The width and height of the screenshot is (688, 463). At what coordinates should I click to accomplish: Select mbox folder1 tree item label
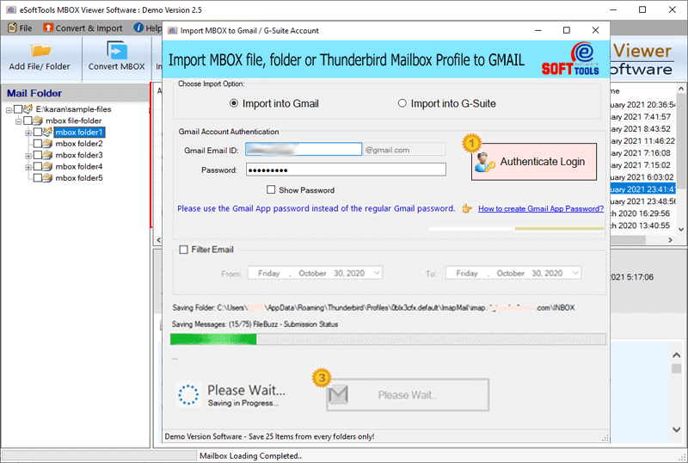79,132
